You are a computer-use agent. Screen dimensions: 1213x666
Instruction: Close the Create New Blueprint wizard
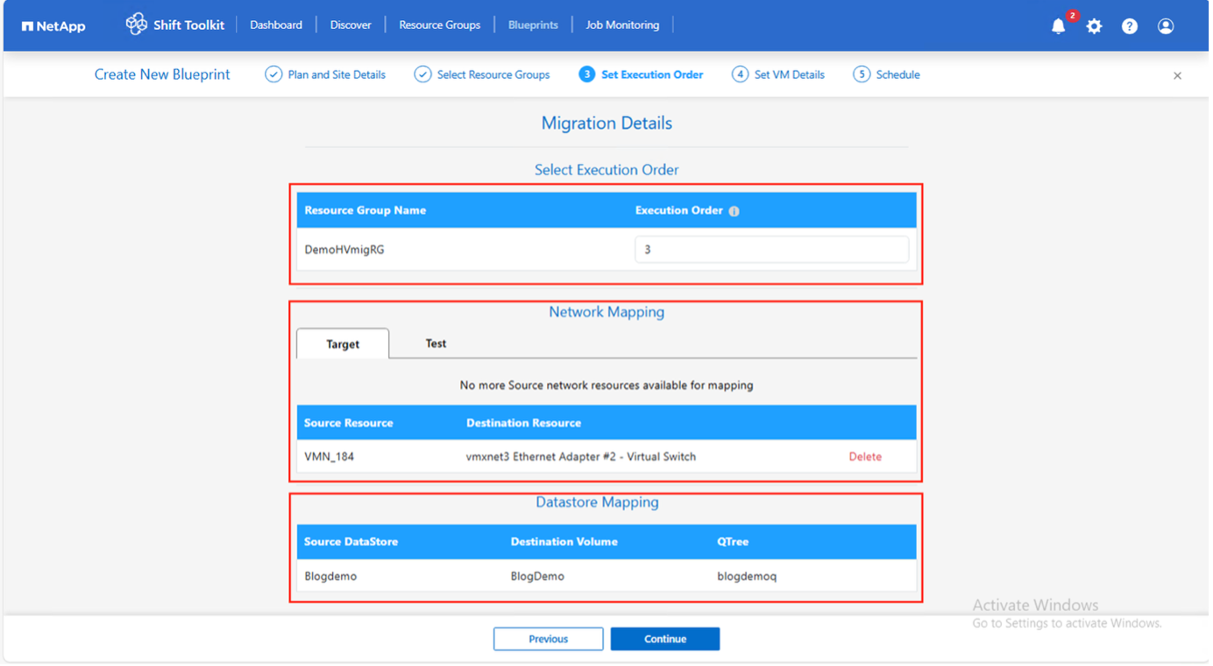coord(1177,76)
